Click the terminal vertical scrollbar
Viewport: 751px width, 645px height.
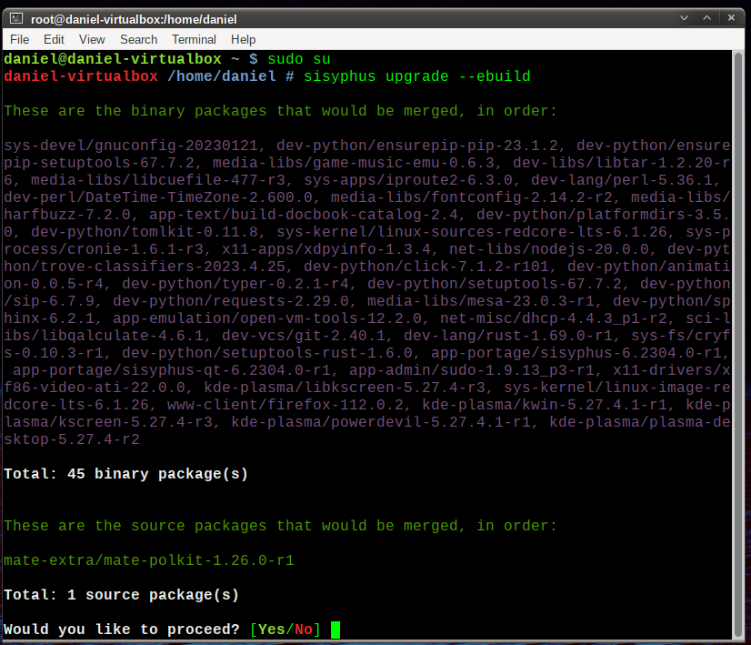tap(738, 344)
